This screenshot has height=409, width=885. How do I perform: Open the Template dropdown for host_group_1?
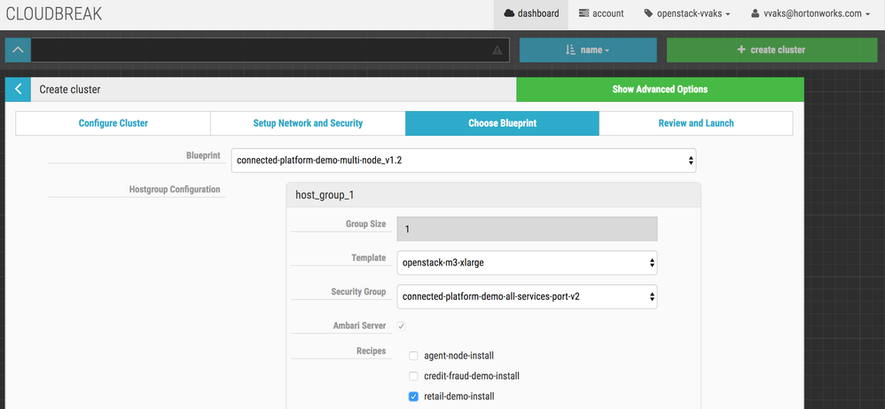click(x=528, y=263)
